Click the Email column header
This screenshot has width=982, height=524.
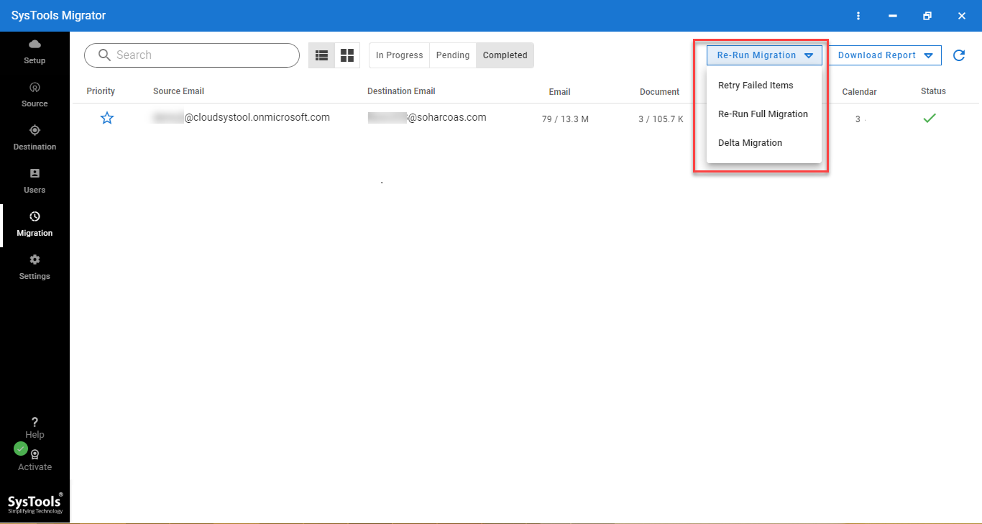point(559,92)
